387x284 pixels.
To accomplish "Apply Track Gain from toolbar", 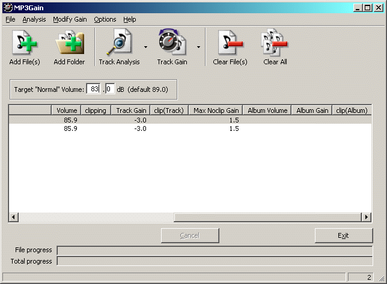I will pos(172,47).
